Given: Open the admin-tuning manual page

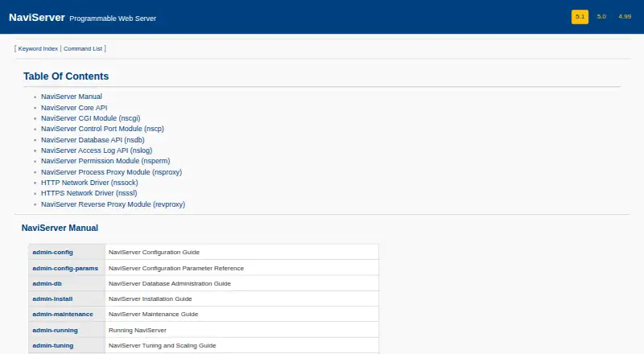Looking at the screenshot, I should coord(53,346).
